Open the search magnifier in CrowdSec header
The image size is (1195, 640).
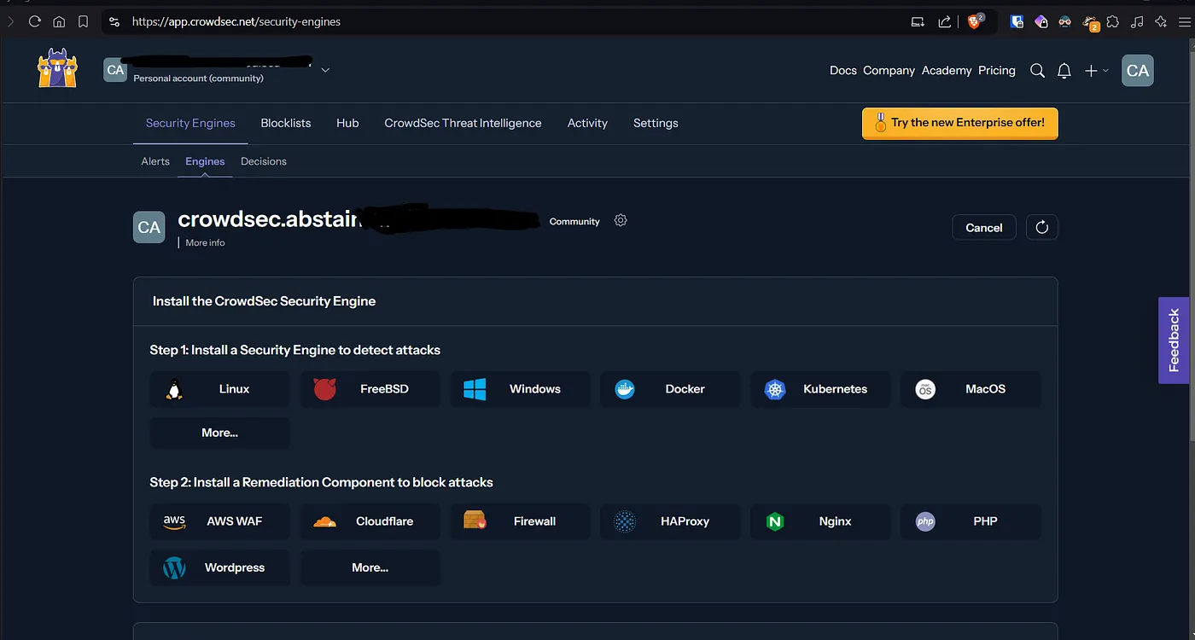tap(1037, 71)
